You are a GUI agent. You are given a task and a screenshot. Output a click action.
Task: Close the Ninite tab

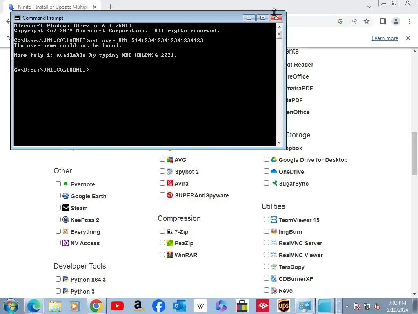pos(95,7)
